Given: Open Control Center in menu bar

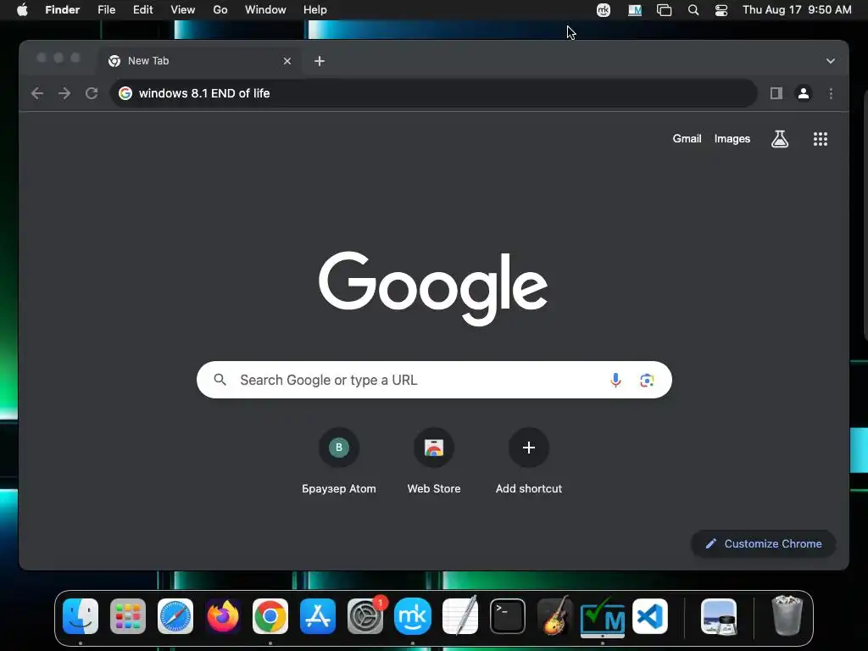Looking at the screenshot, I should pos(721,10).
